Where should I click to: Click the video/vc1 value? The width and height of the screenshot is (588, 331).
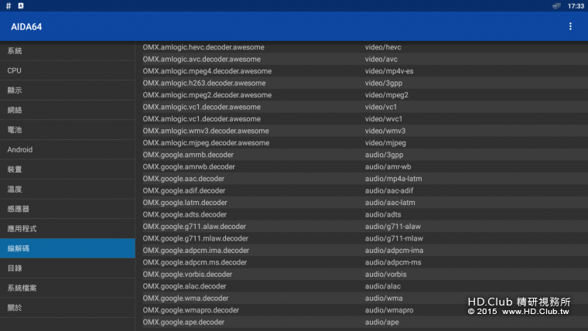click(x=381, y=107)
